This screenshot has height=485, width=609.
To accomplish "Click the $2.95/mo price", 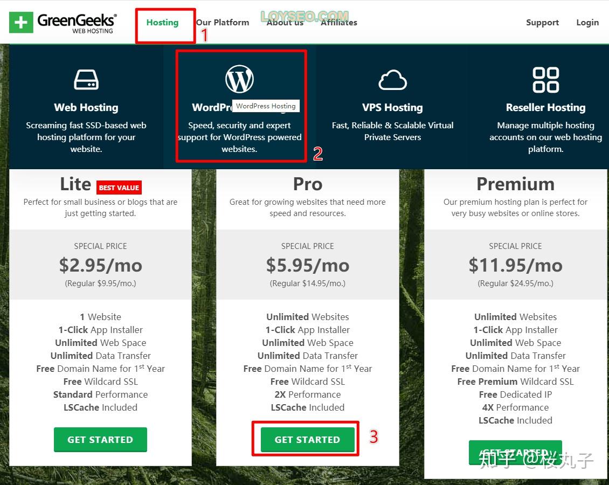I will [101, 265].
